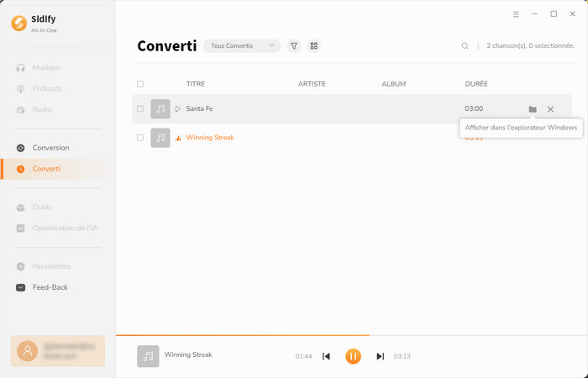Screen dimensions: 588x378
Task: Click the Winning Streak album thumbnail in player
Action: (x=148, y=356)
